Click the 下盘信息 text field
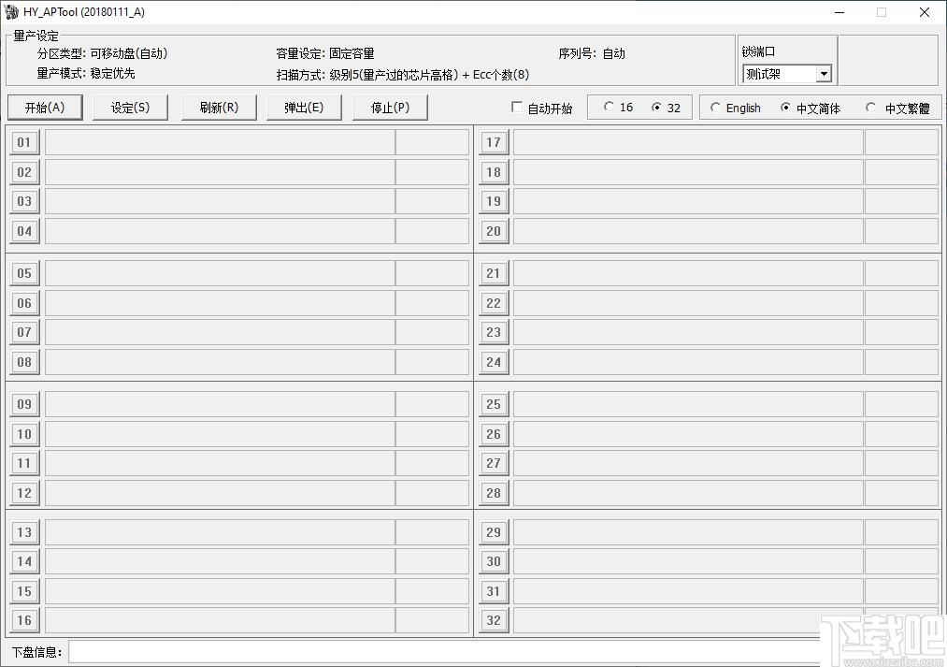This screenshot has width=947, height=667. pos(444,652)
